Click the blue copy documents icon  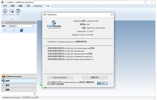(x=22, y=30)
